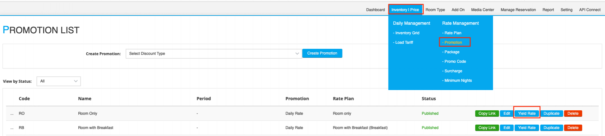Open the Inventory | Price menu

[405, 10]
